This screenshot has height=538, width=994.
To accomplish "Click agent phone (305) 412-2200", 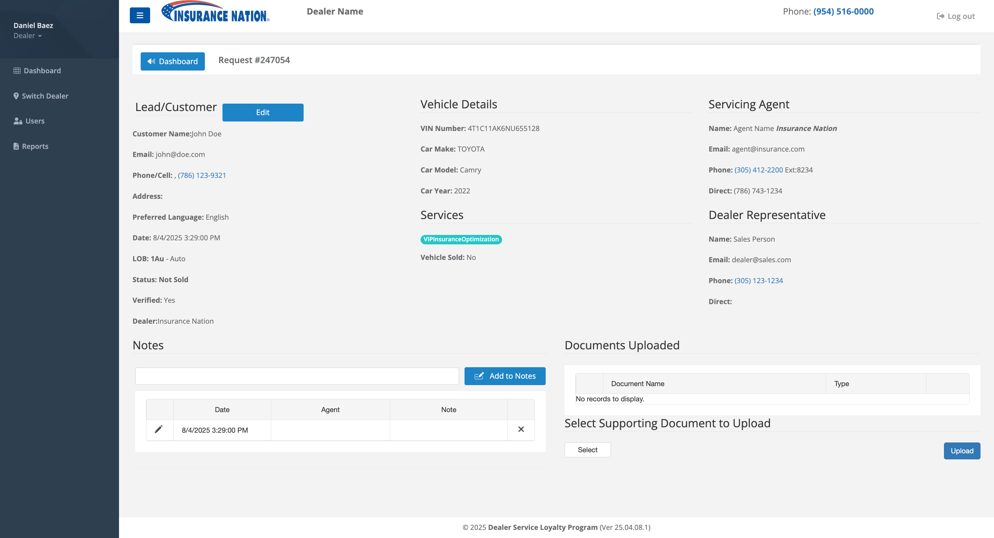I will [759, 170].
